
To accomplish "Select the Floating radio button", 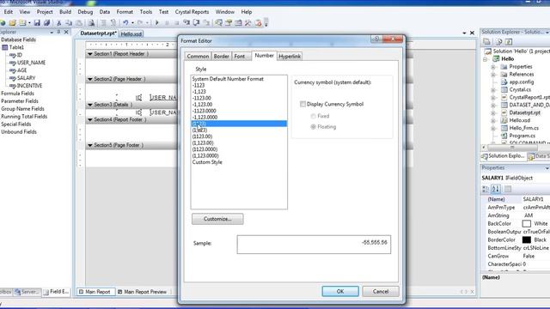I will [313, 127].
